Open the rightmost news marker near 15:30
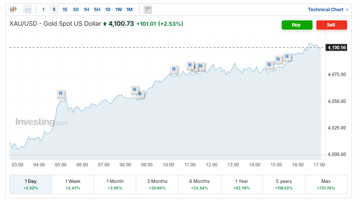 (287, 56)
